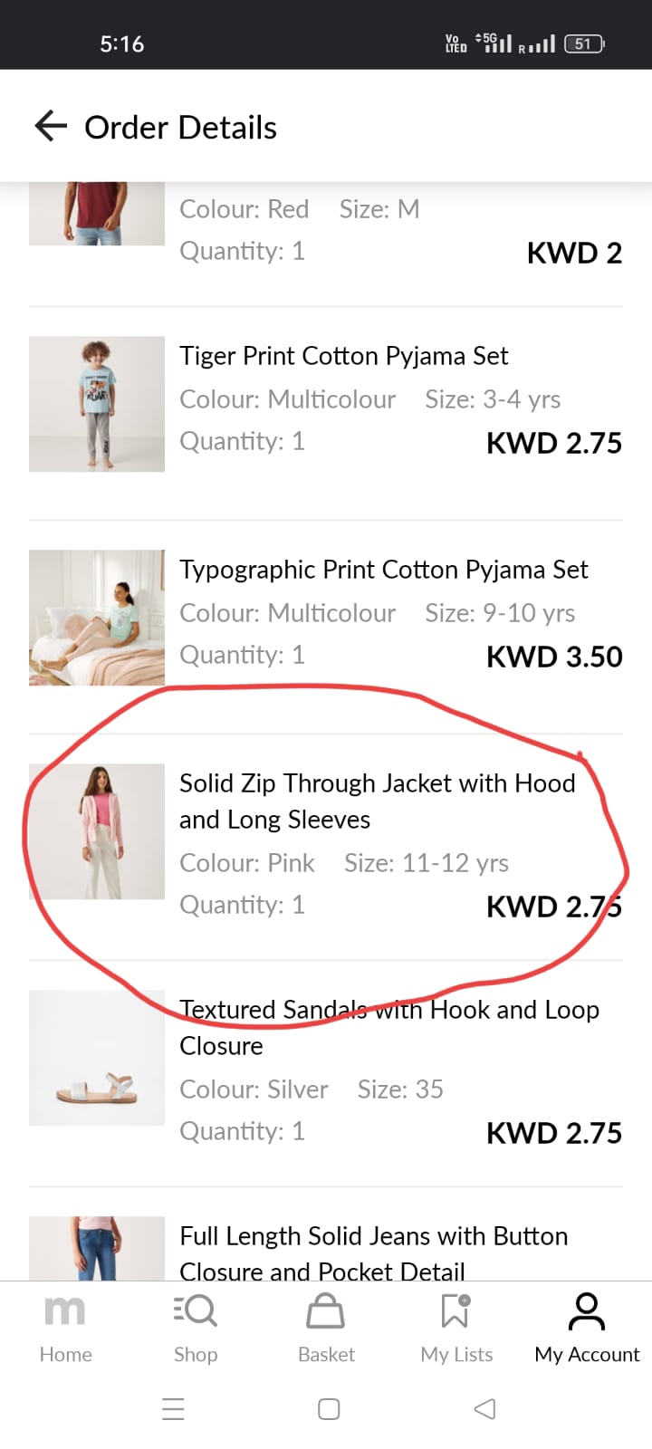Open Solid Zip Through Jacket product title
The height and width of the screenshot is (1449, 652).
pyautogui.click(x=377, y=801)
